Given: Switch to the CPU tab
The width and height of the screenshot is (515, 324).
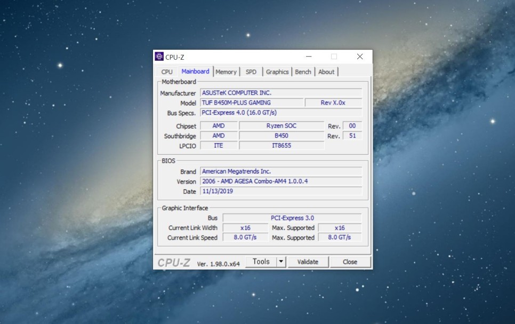Looking at the screenshot, I should coord(167,72).
